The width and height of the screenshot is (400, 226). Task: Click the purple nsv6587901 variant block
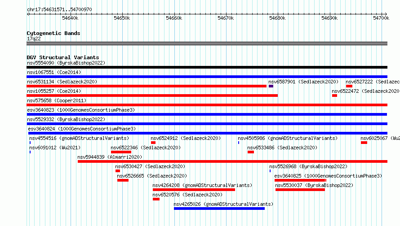click(271, 86)
